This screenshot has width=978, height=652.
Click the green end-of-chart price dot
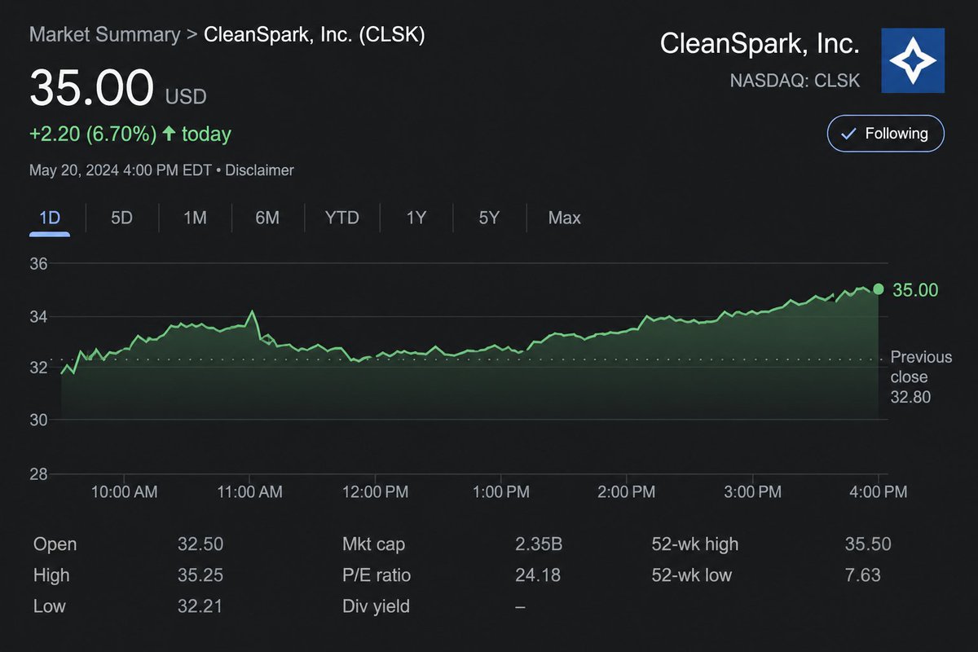pos(879,289)
